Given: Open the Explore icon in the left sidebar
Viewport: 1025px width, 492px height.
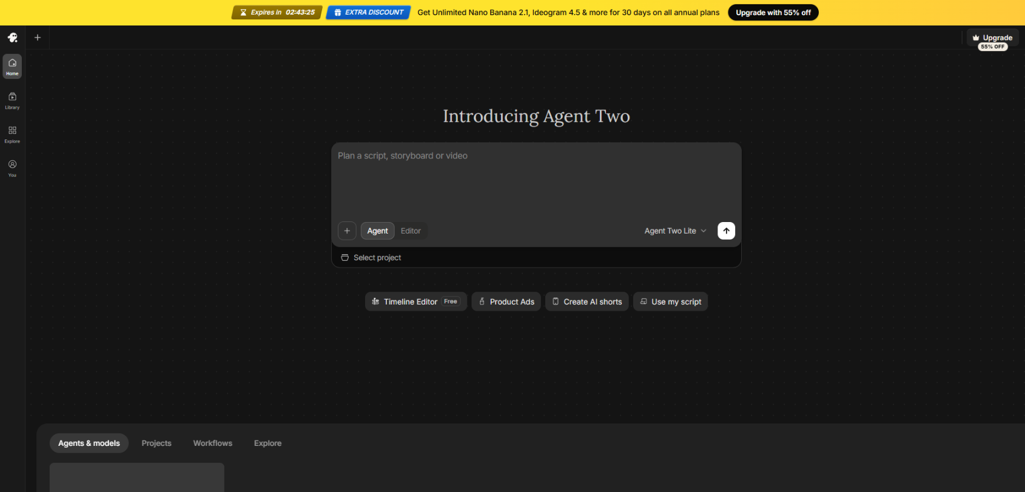Looking at the screenshot, I should coord(12,134).
